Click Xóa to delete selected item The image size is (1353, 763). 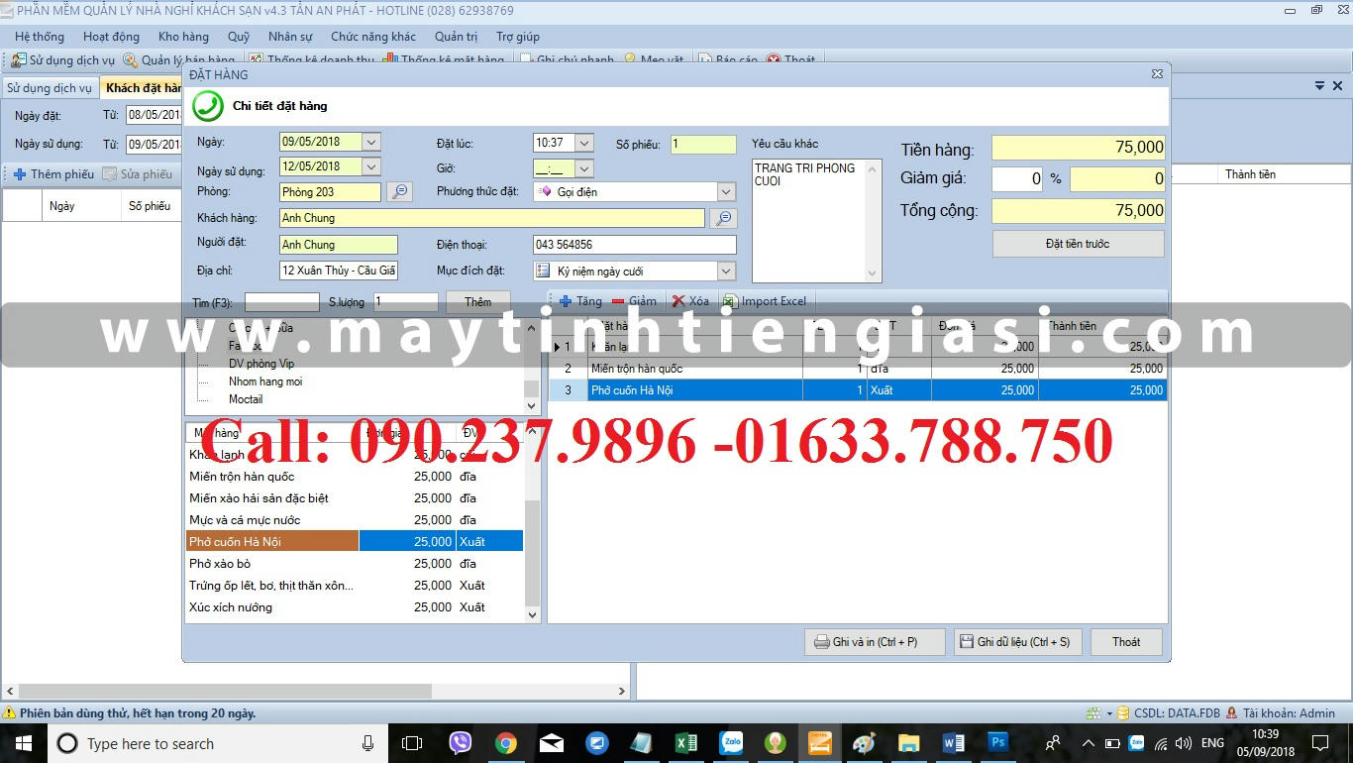690,301
